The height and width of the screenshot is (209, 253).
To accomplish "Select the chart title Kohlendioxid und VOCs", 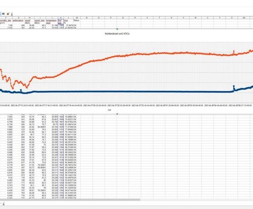I will pyautogui.click(x=117, y=34).
